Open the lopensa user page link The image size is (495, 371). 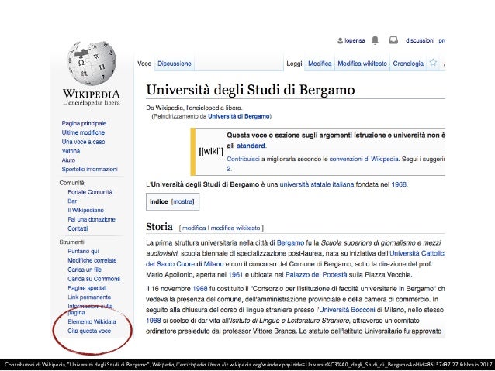(x=355, y=40)
